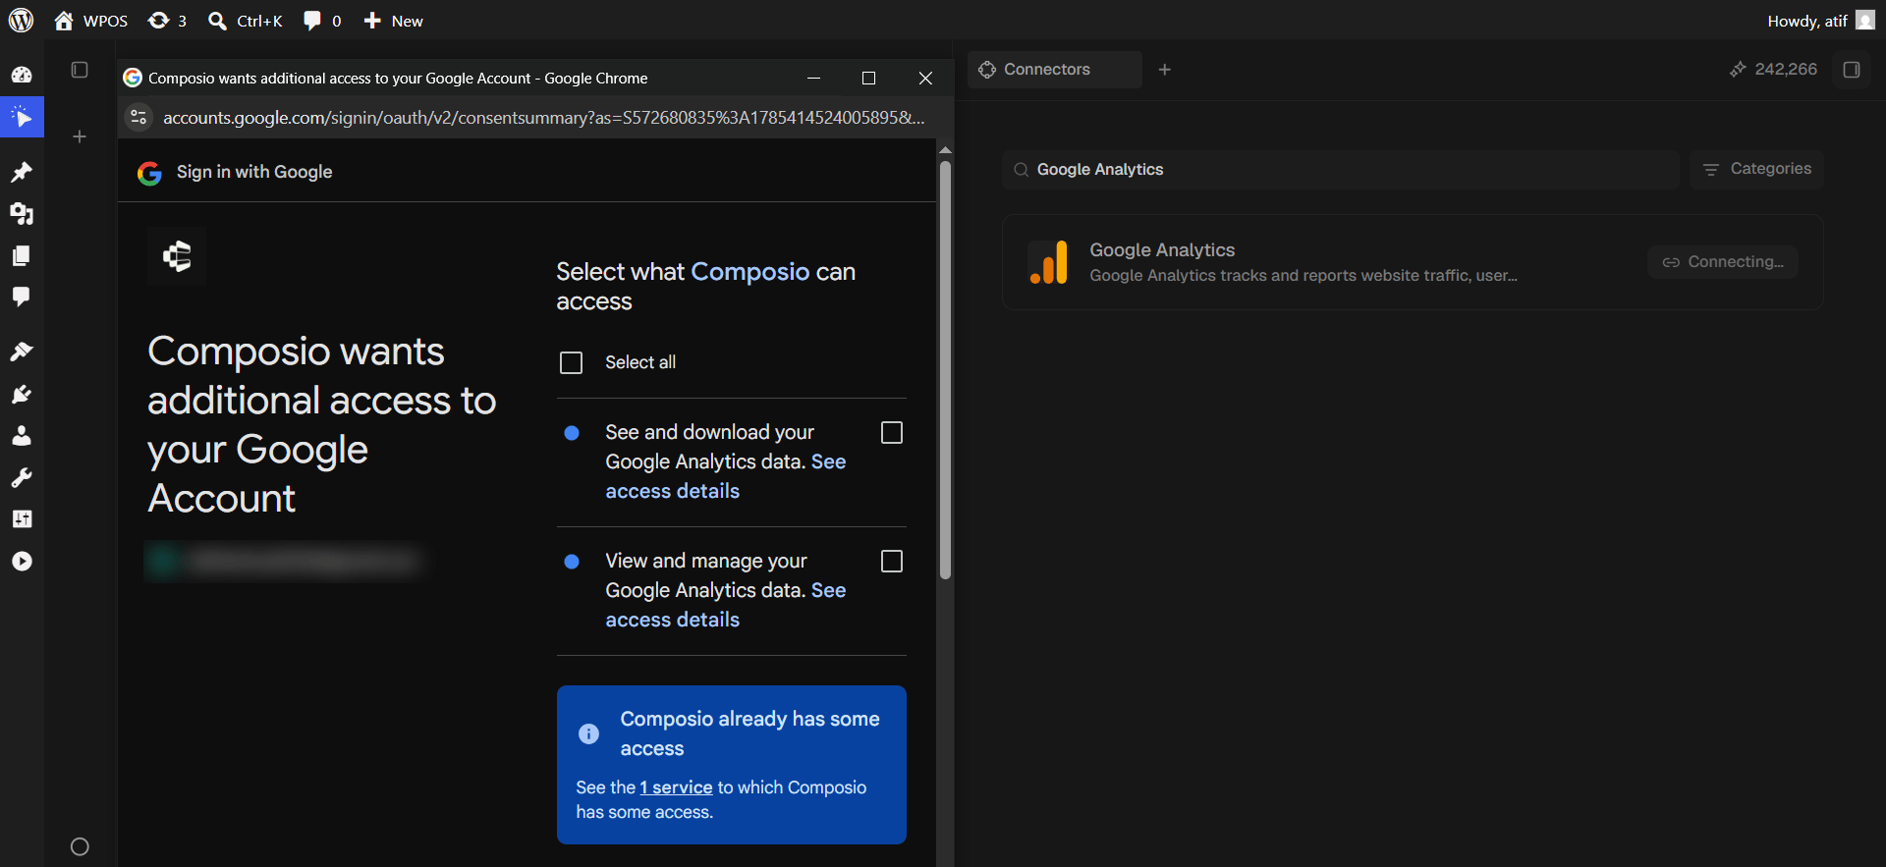Select the Connectors tab

pyautogui.click(x=1054, y=70)
